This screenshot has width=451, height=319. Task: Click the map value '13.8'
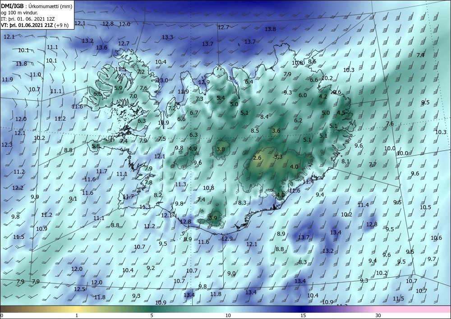point(270,29)
